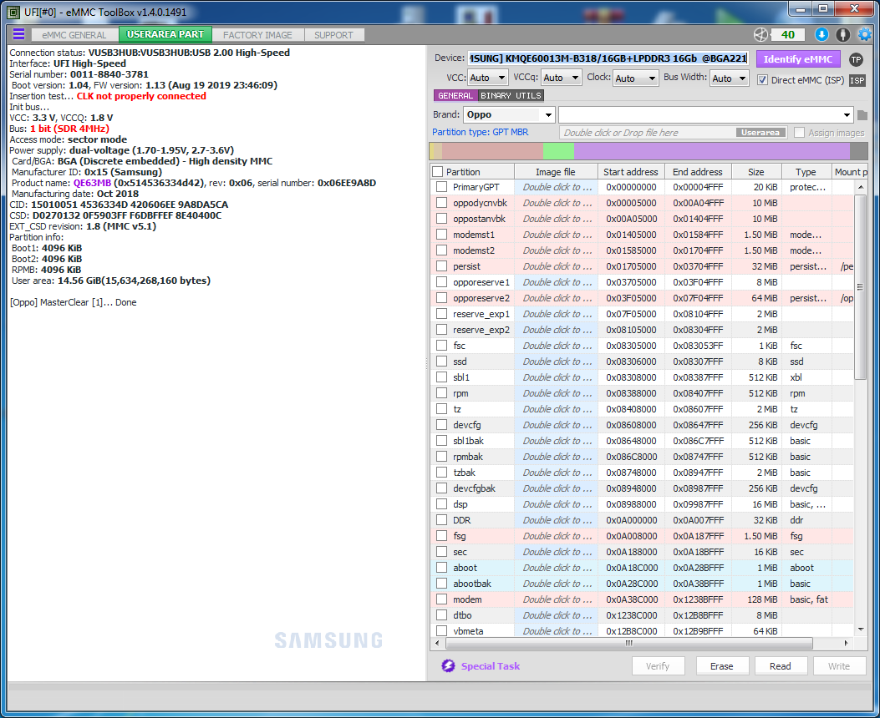Click the purple segment in partition map bar

coord(712,151)
